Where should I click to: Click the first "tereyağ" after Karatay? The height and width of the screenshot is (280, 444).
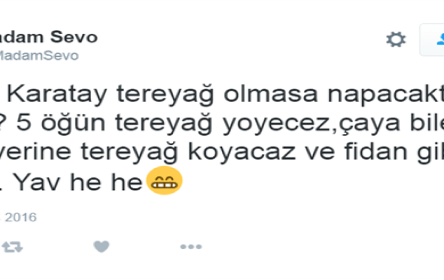165,94
